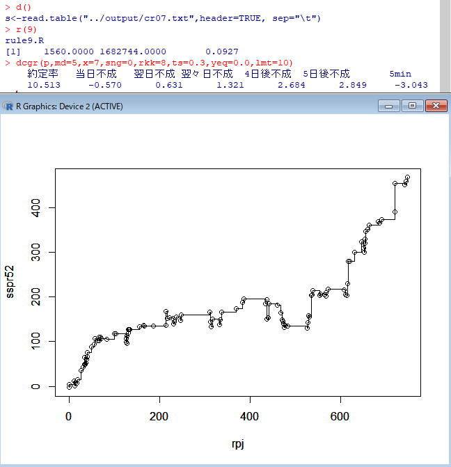Click the 翌日不成 column header

pos(155,74)
